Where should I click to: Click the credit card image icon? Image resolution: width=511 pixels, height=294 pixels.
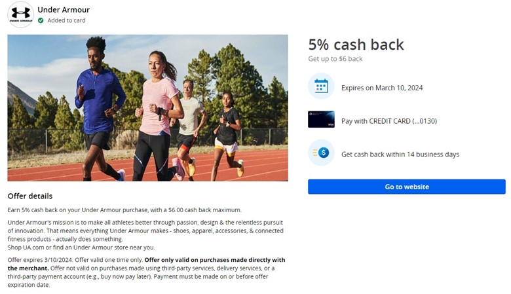321,119
